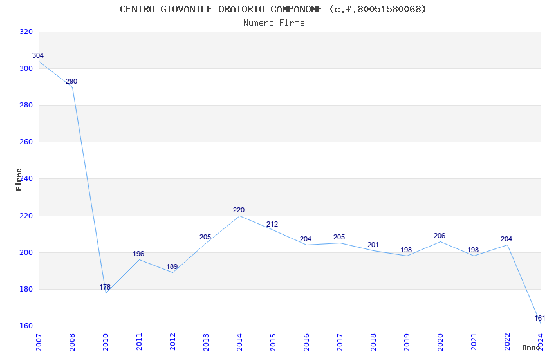Select the 2014 x-axis year label
This screenshot has height=354, width=547.
[239, 342]
